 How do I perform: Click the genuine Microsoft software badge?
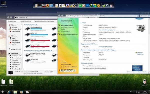click(137, 68)
